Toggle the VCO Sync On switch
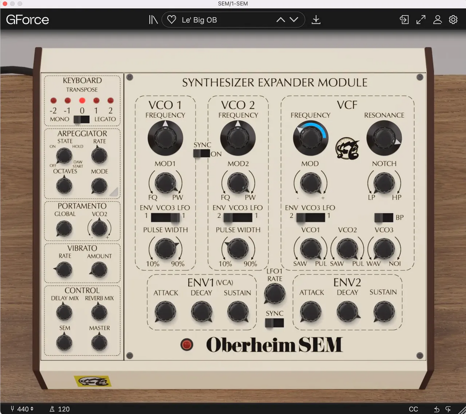 tap(202, 154)
